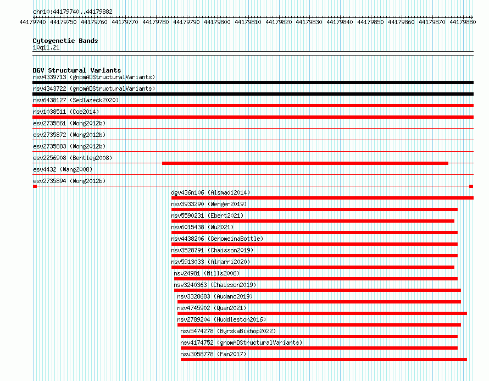Click the black bar under nsv4343722
Viewport: 489px width, 381px height.
pos(253,94)
